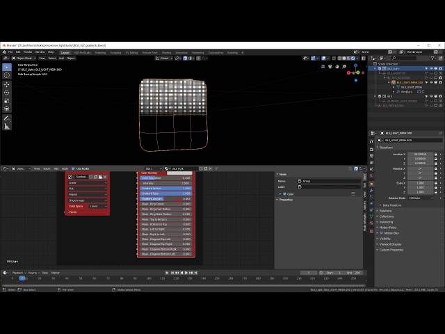The width and height of the screenshot is (445, 334).
Task: Open the Color Space Linear dropdown
Action: pyautogui.click(x=98, y=207)
